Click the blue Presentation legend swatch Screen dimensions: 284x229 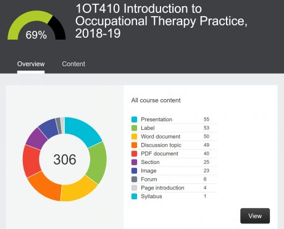coord(134,119)
